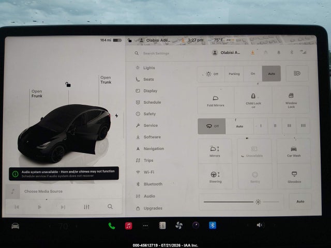
Task: Open the Camera app icon
Action: click(195, 225)
